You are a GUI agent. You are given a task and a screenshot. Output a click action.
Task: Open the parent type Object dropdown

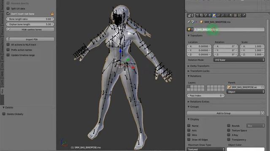(x=246, y=92)
